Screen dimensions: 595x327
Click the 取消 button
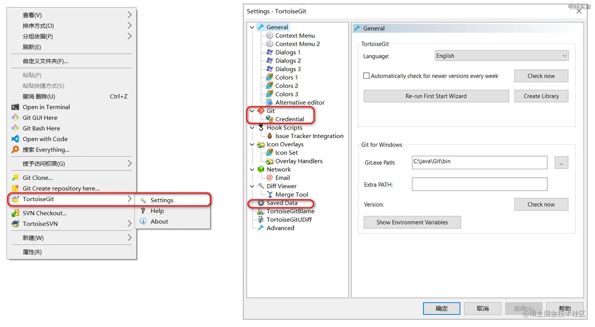[x=483, y=309]
